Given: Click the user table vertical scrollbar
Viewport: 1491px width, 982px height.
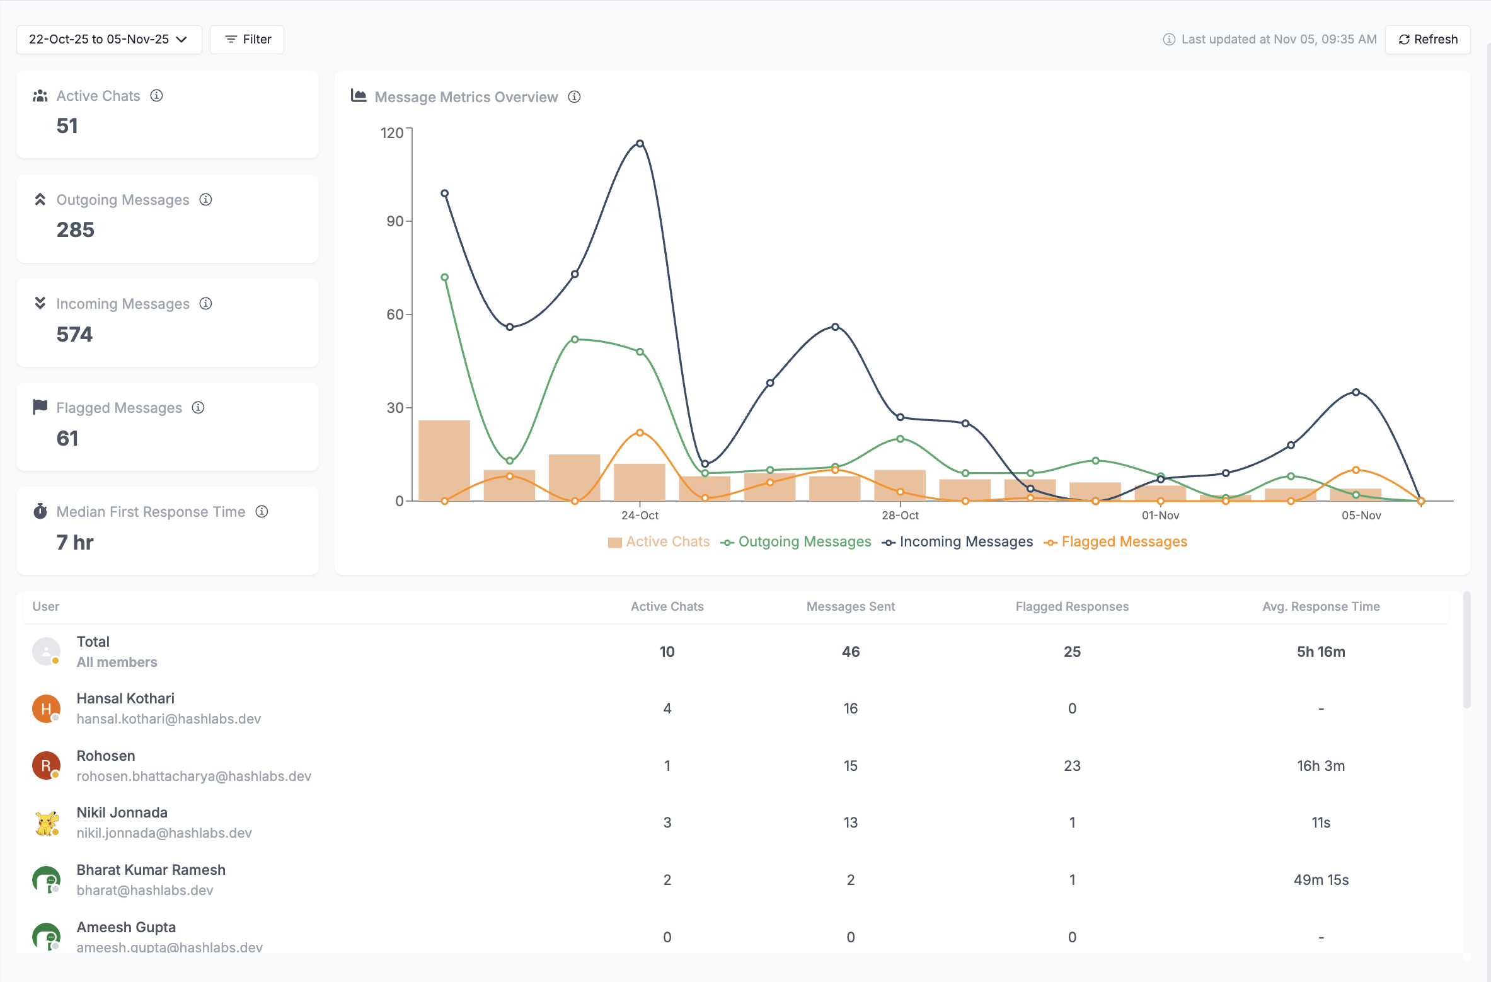Looking at the screenshot, I should pos(1466,649).
